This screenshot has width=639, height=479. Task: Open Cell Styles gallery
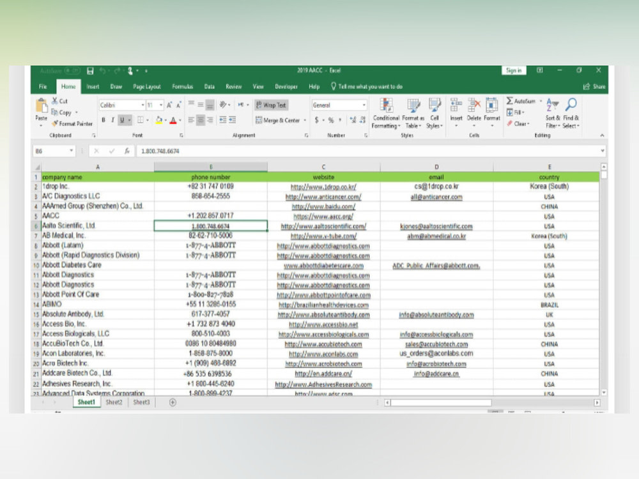point(435,114)
